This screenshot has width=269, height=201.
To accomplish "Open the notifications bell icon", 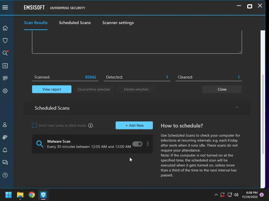I will click(x=5, y=150).
